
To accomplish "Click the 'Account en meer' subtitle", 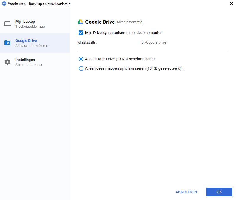I will (x=29, y=65).
